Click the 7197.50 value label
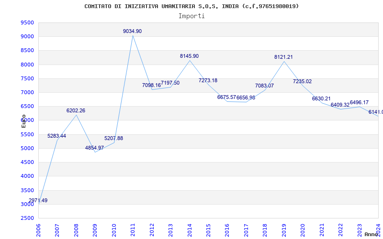 pos(170,83)
